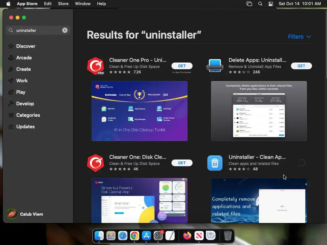Launch Safari from the Dock

coord(123,236)
